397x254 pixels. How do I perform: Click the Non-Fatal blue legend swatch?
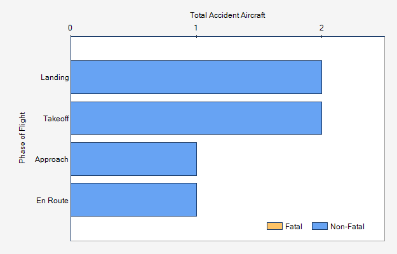(x=320, y=226)
